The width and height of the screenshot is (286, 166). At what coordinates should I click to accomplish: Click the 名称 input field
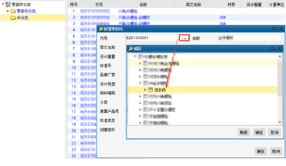tap(249, 38)
